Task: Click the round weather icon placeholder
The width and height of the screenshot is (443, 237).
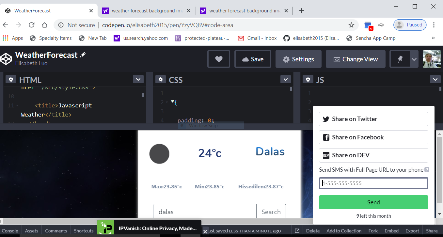Action: (159, 154)
